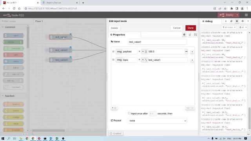Select the debug node in palette
Screen dimensions: 251x141
pos(13,42)
